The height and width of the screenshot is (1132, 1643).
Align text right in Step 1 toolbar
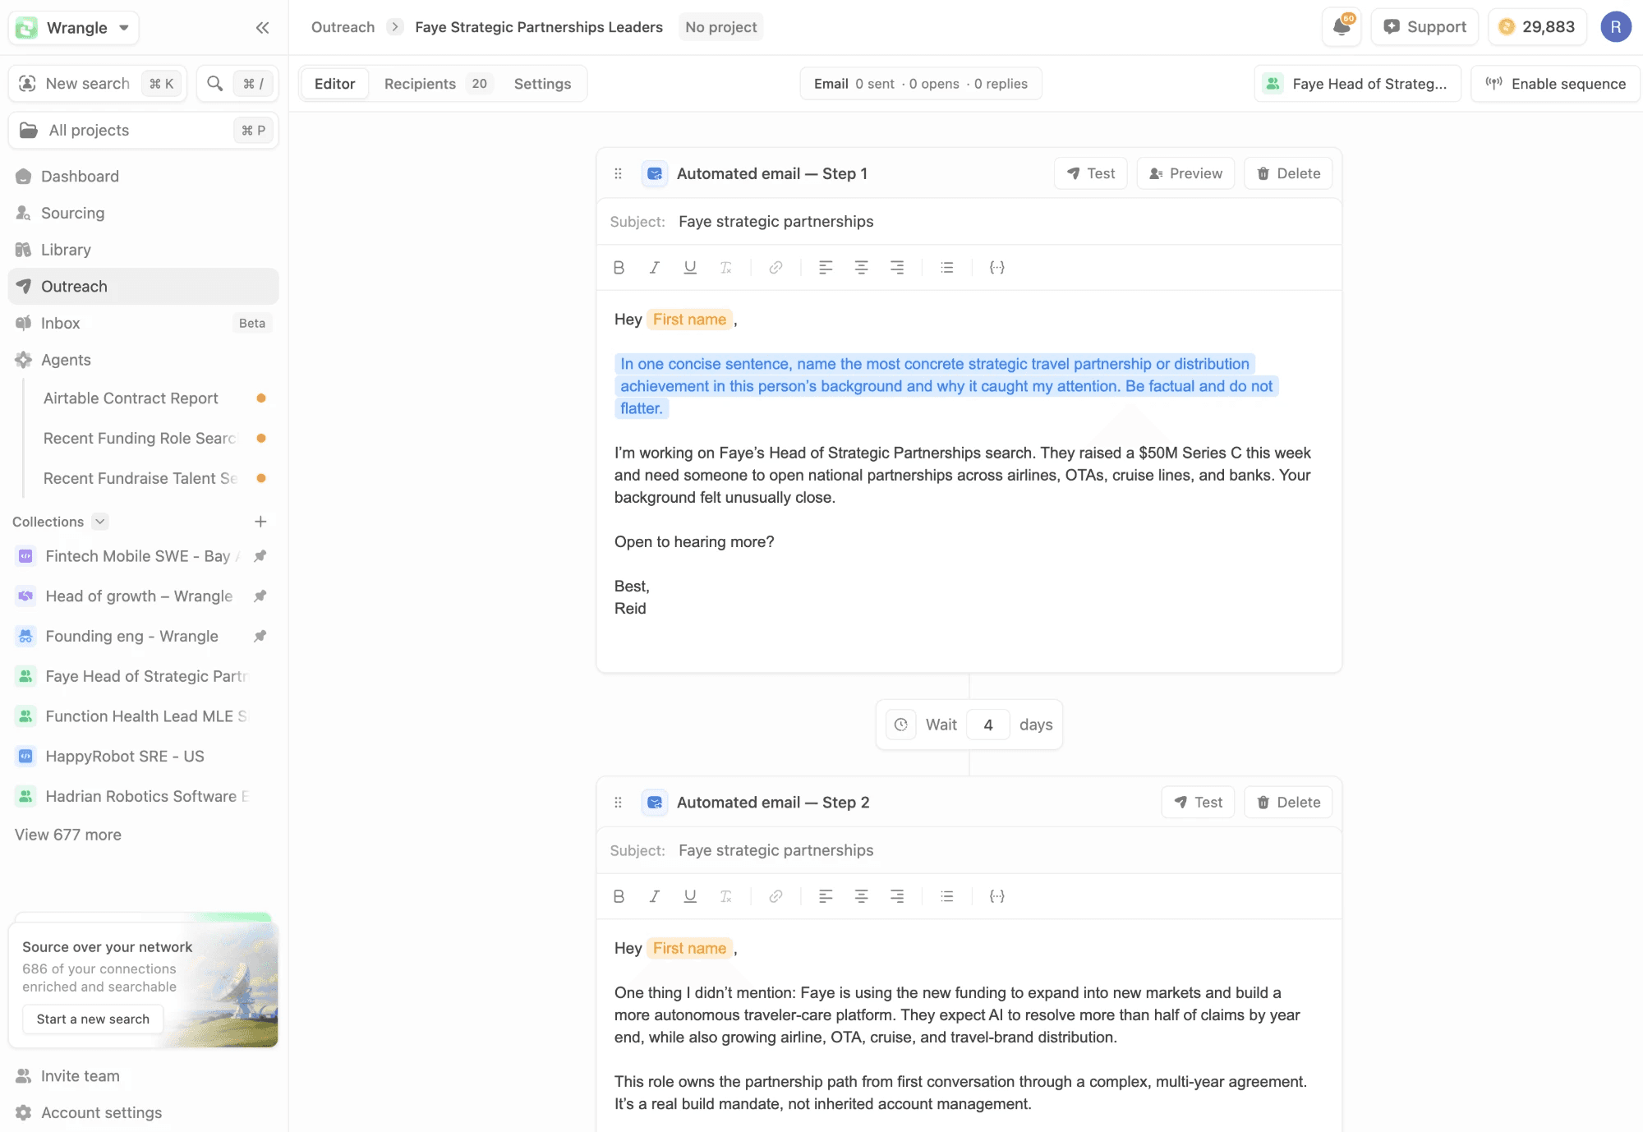tap(897, 267)
